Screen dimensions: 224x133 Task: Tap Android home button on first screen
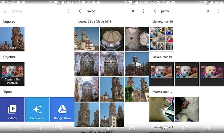tap(37, 128)
